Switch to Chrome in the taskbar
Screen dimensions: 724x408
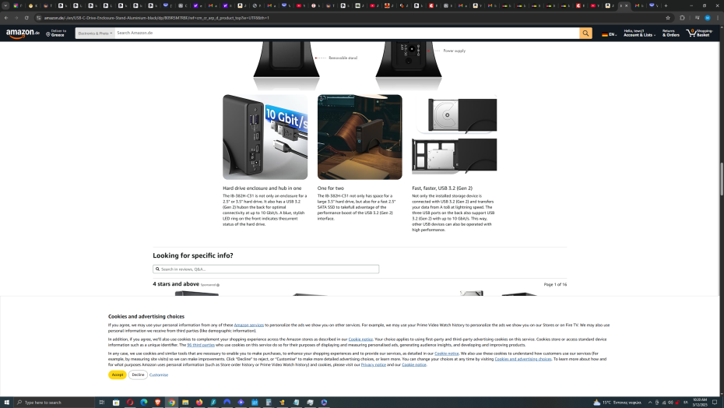coord(171,403)
